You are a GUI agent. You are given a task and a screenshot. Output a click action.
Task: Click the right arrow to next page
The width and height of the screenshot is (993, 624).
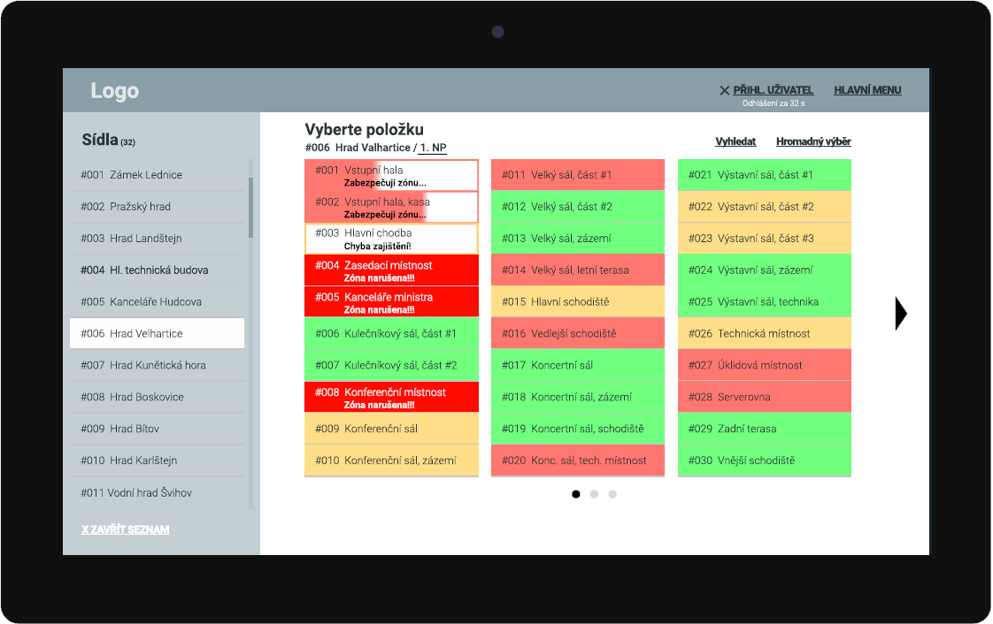tap(901, 314)
